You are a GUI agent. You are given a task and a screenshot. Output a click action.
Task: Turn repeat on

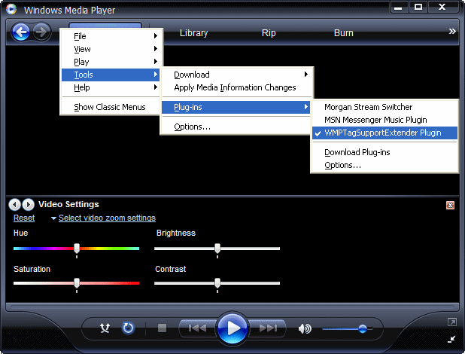click(x=128, y=328)
